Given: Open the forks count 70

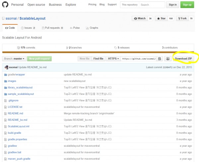Looking at the screenshot, I should [191, 18].
